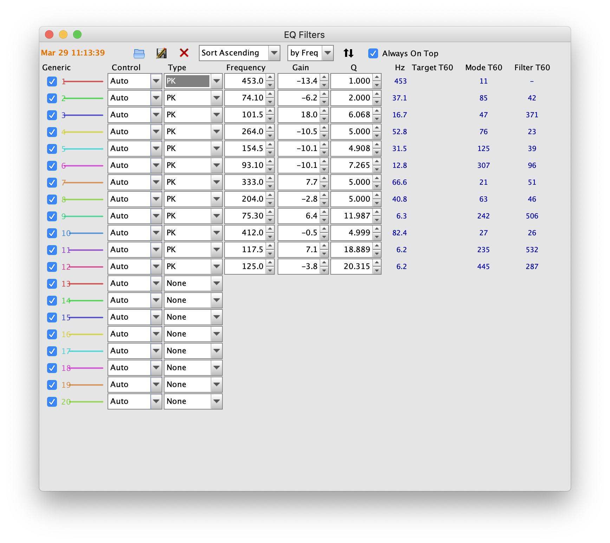Increase gain of filter 5 with up arrow

324,145
